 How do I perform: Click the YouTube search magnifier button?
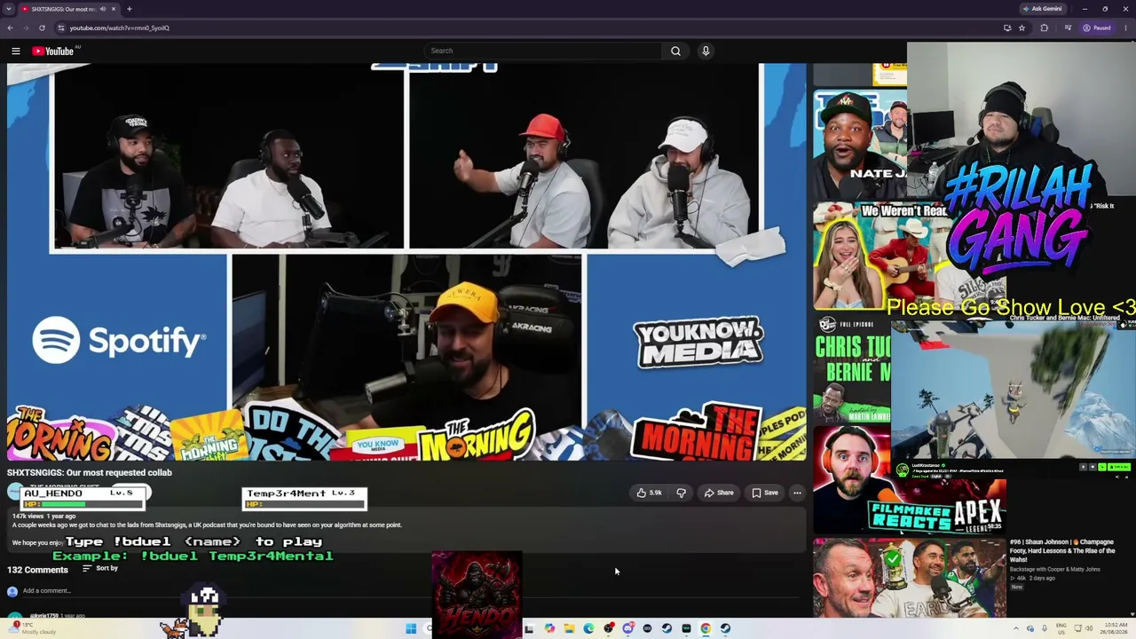[x=675, y=51]
